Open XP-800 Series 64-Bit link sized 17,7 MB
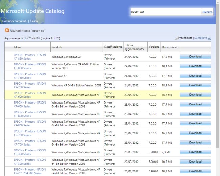Screen dimensions: 220x176 pyautogui.click(x=30, y=123)
